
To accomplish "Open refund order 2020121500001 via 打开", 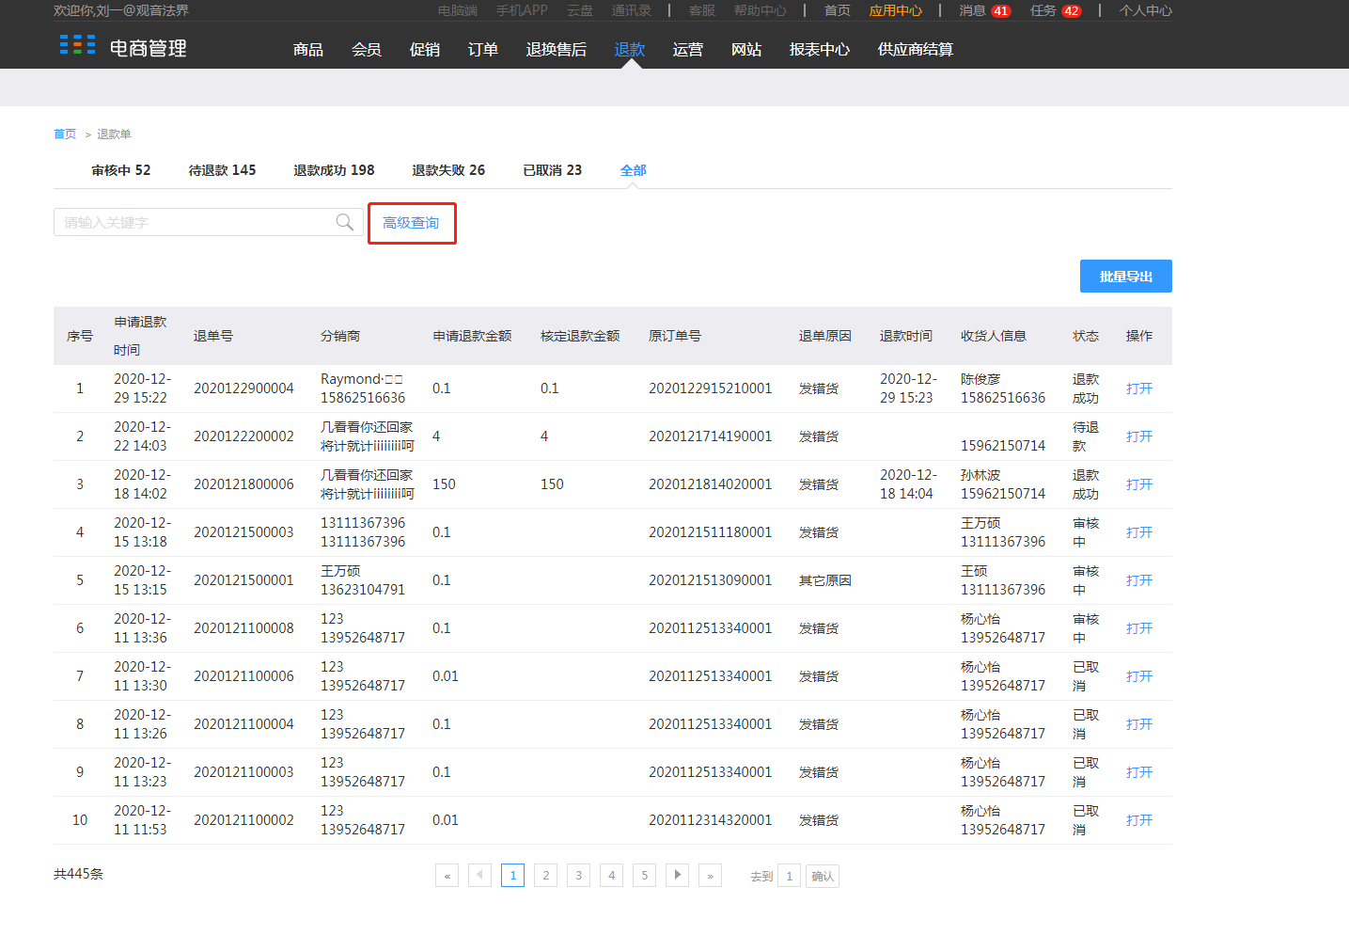I will [1139, 580].
